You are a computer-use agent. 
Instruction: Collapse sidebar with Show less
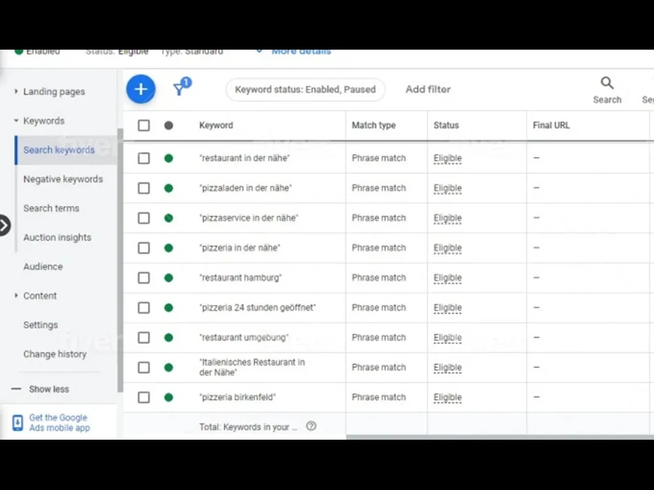click(x=40, y=389)
